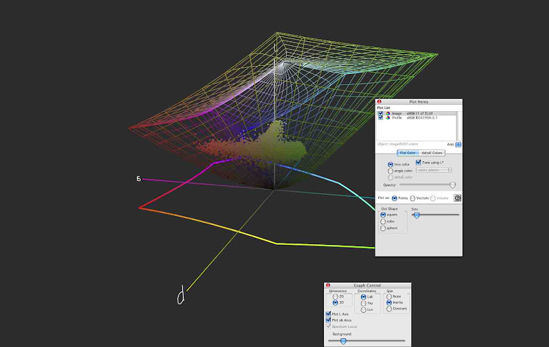Click the clock-like icon button beside Volume
This screenshot has width=549, height=347.
(457, 198)
